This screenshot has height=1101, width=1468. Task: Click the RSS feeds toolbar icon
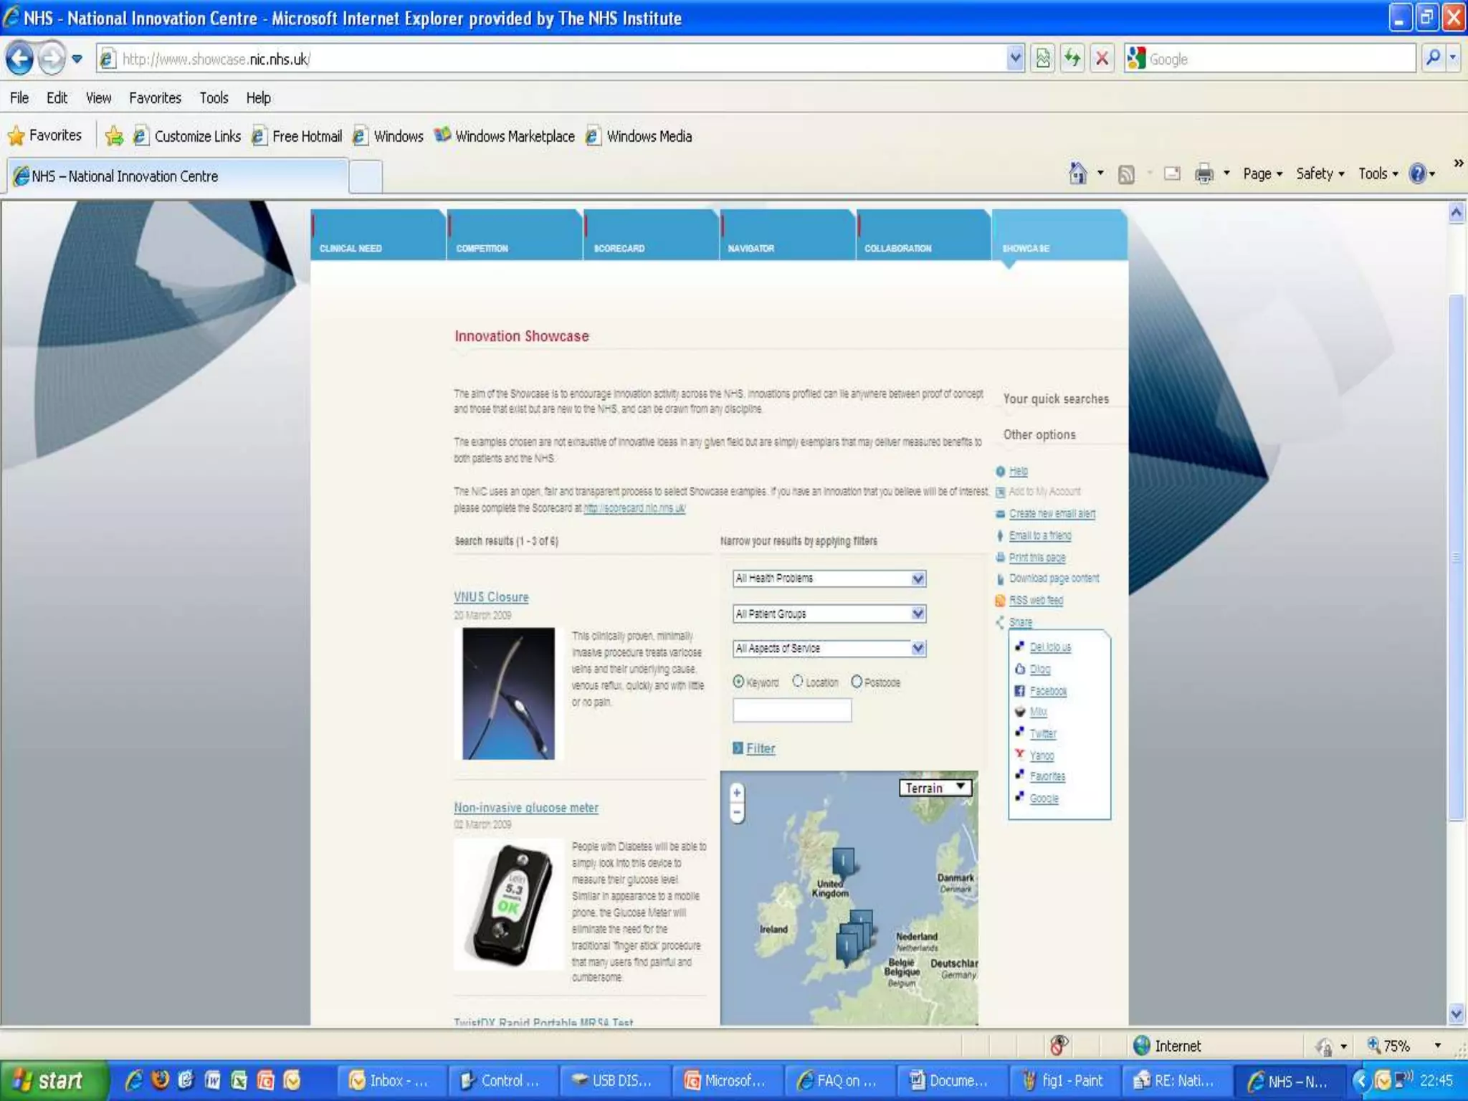[x=1126, y=174]
